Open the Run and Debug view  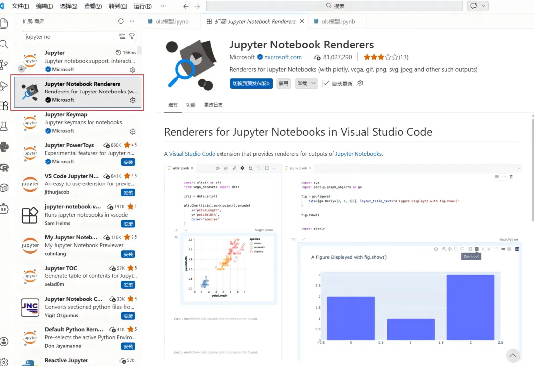(4, 85)
